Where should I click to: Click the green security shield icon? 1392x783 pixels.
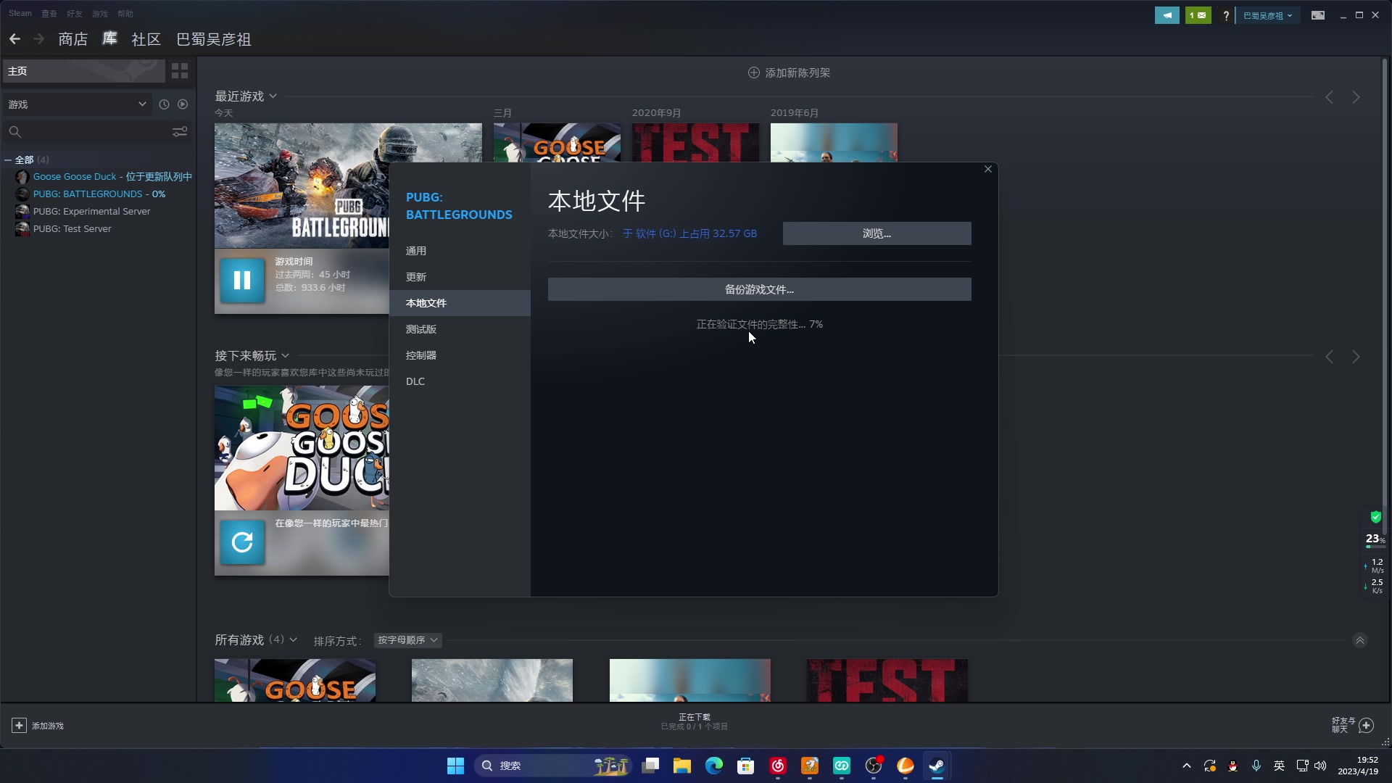(1375, 517)
